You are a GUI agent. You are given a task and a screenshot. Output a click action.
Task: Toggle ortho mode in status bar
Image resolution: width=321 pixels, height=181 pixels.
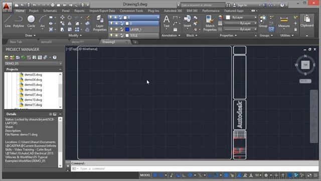point(184,175)
